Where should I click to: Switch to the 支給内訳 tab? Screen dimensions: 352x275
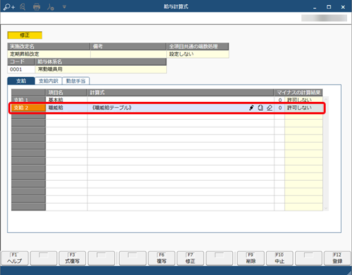coord(49,81)
